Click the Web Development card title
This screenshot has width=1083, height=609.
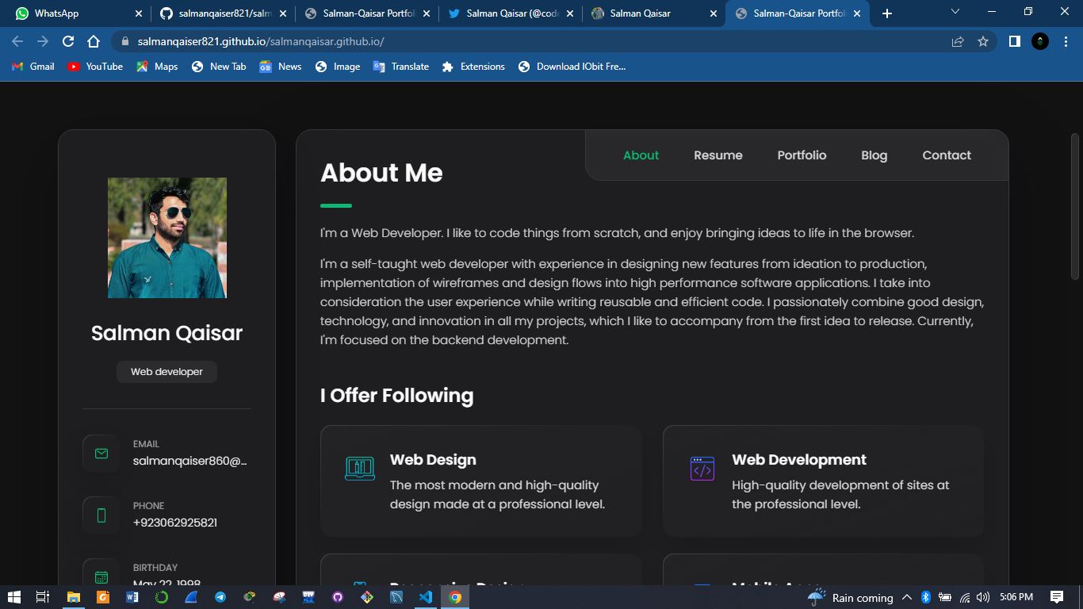point(799,460)
